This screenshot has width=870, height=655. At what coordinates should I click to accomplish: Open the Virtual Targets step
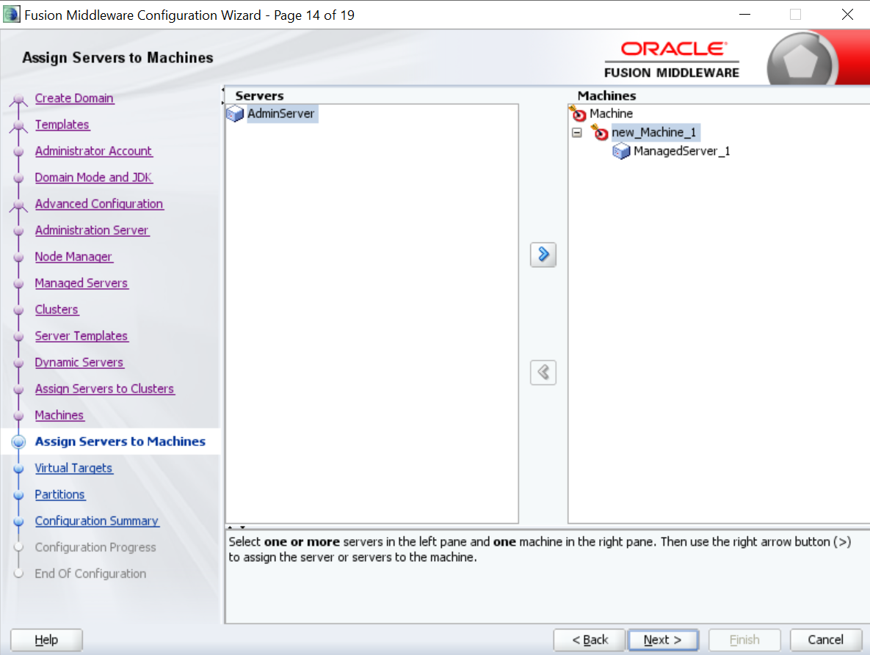73,468
